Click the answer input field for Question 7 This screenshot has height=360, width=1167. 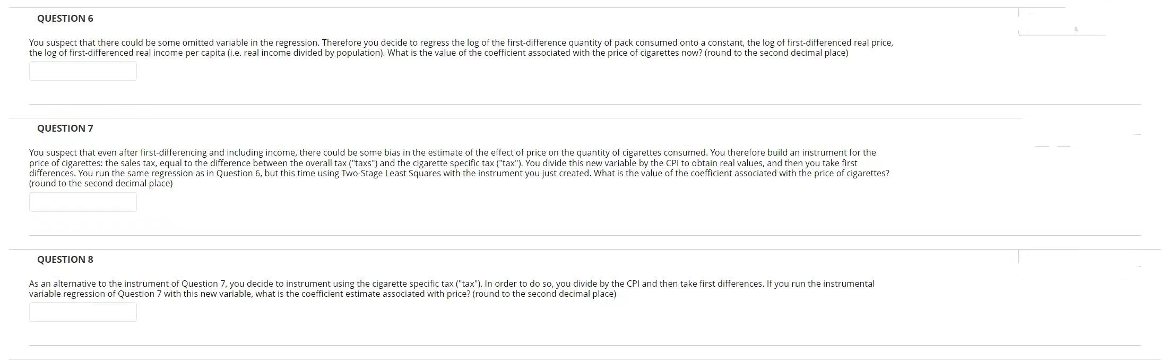tap(83, 202)
